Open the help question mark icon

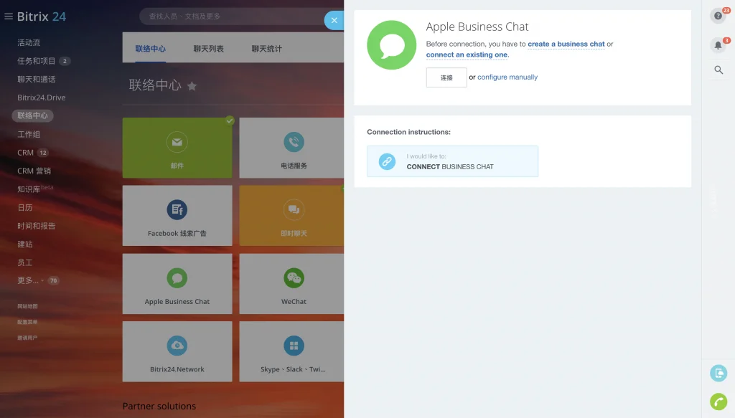(x=718, y=16)
